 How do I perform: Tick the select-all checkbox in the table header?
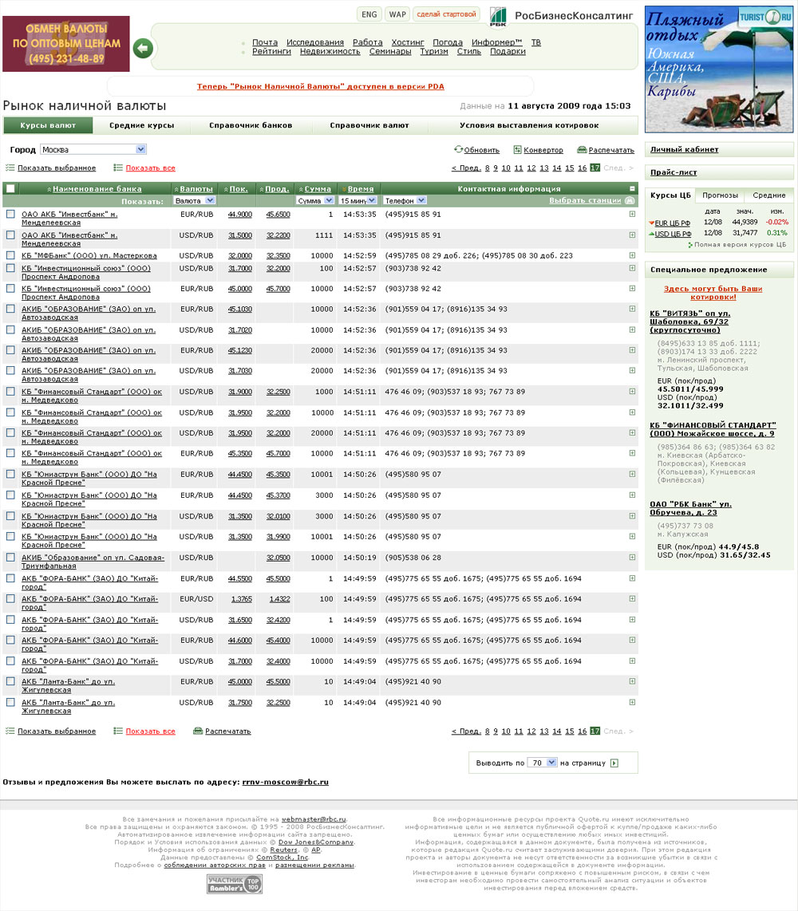click(x=10, y=188)
